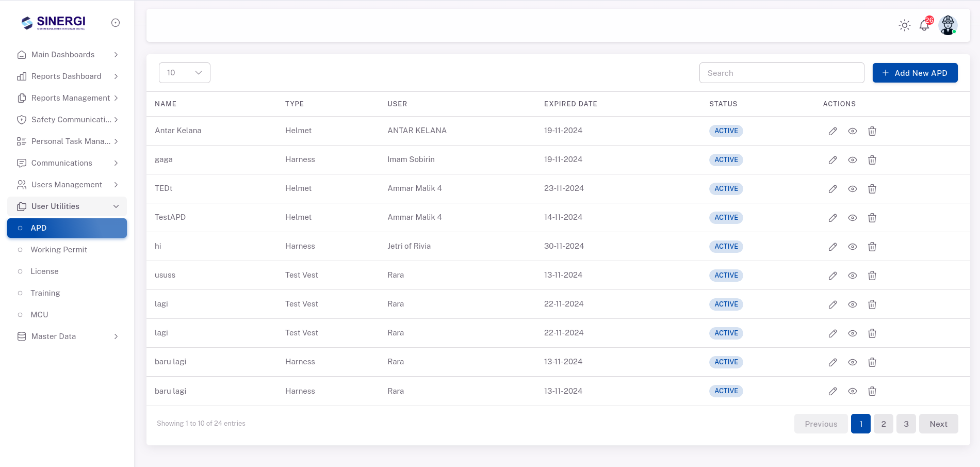
Task: Expand Personal Task Management menu
Action: pyautogui.click(x=68, y=141)
